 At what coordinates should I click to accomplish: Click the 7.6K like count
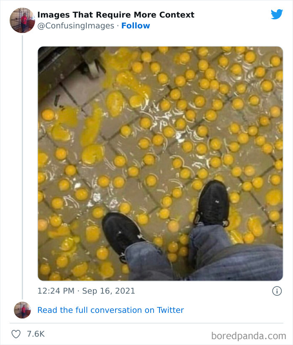click(36, 334)
